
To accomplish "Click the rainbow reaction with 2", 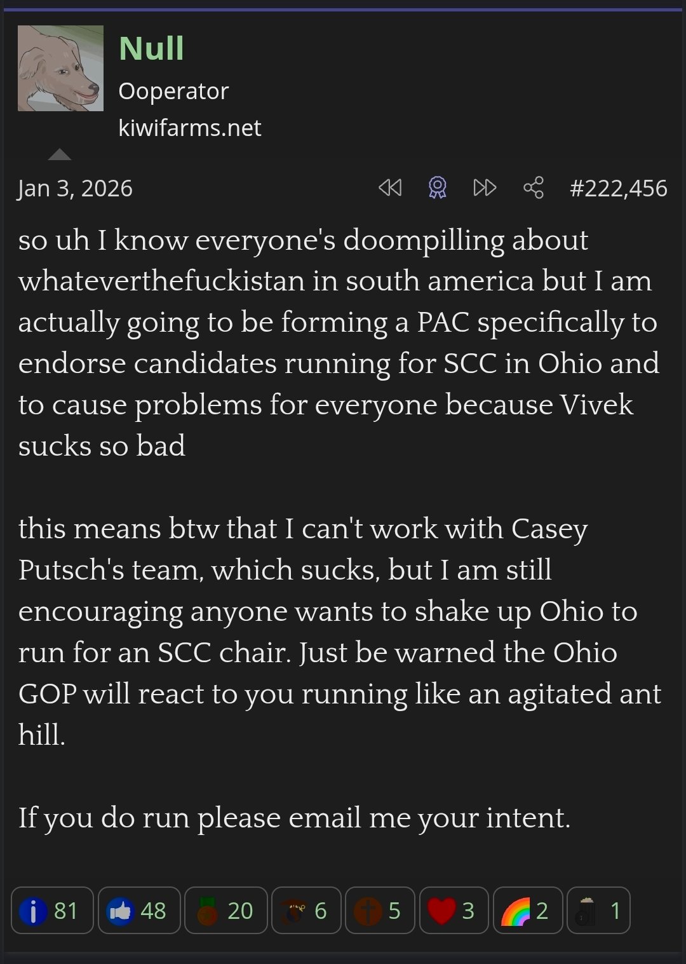I will coord(528,910).
